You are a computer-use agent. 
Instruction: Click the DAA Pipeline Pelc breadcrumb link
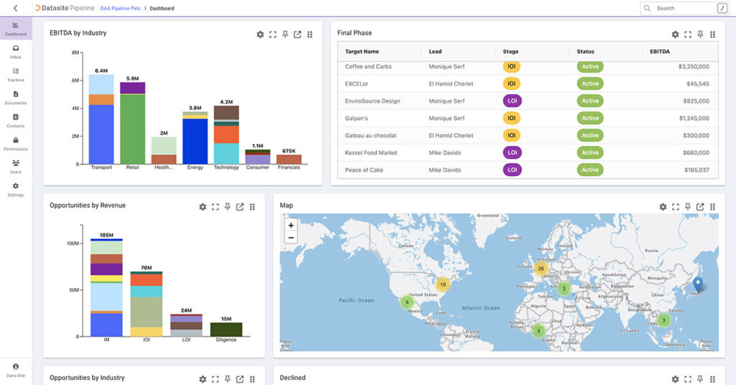[x=119, y=9]
